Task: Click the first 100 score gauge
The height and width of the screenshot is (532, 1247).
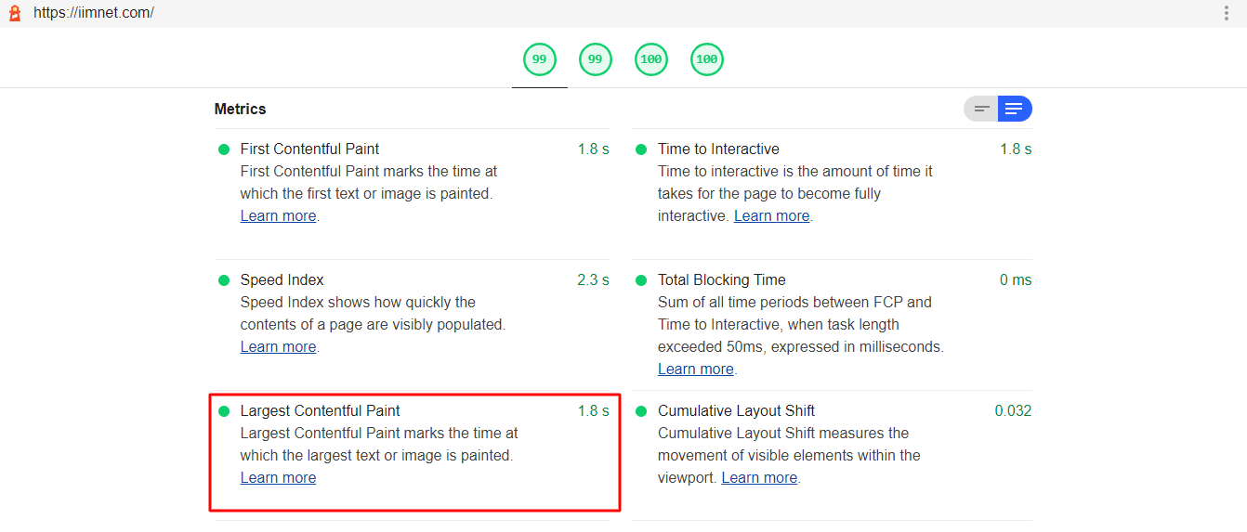Action: 650,59
